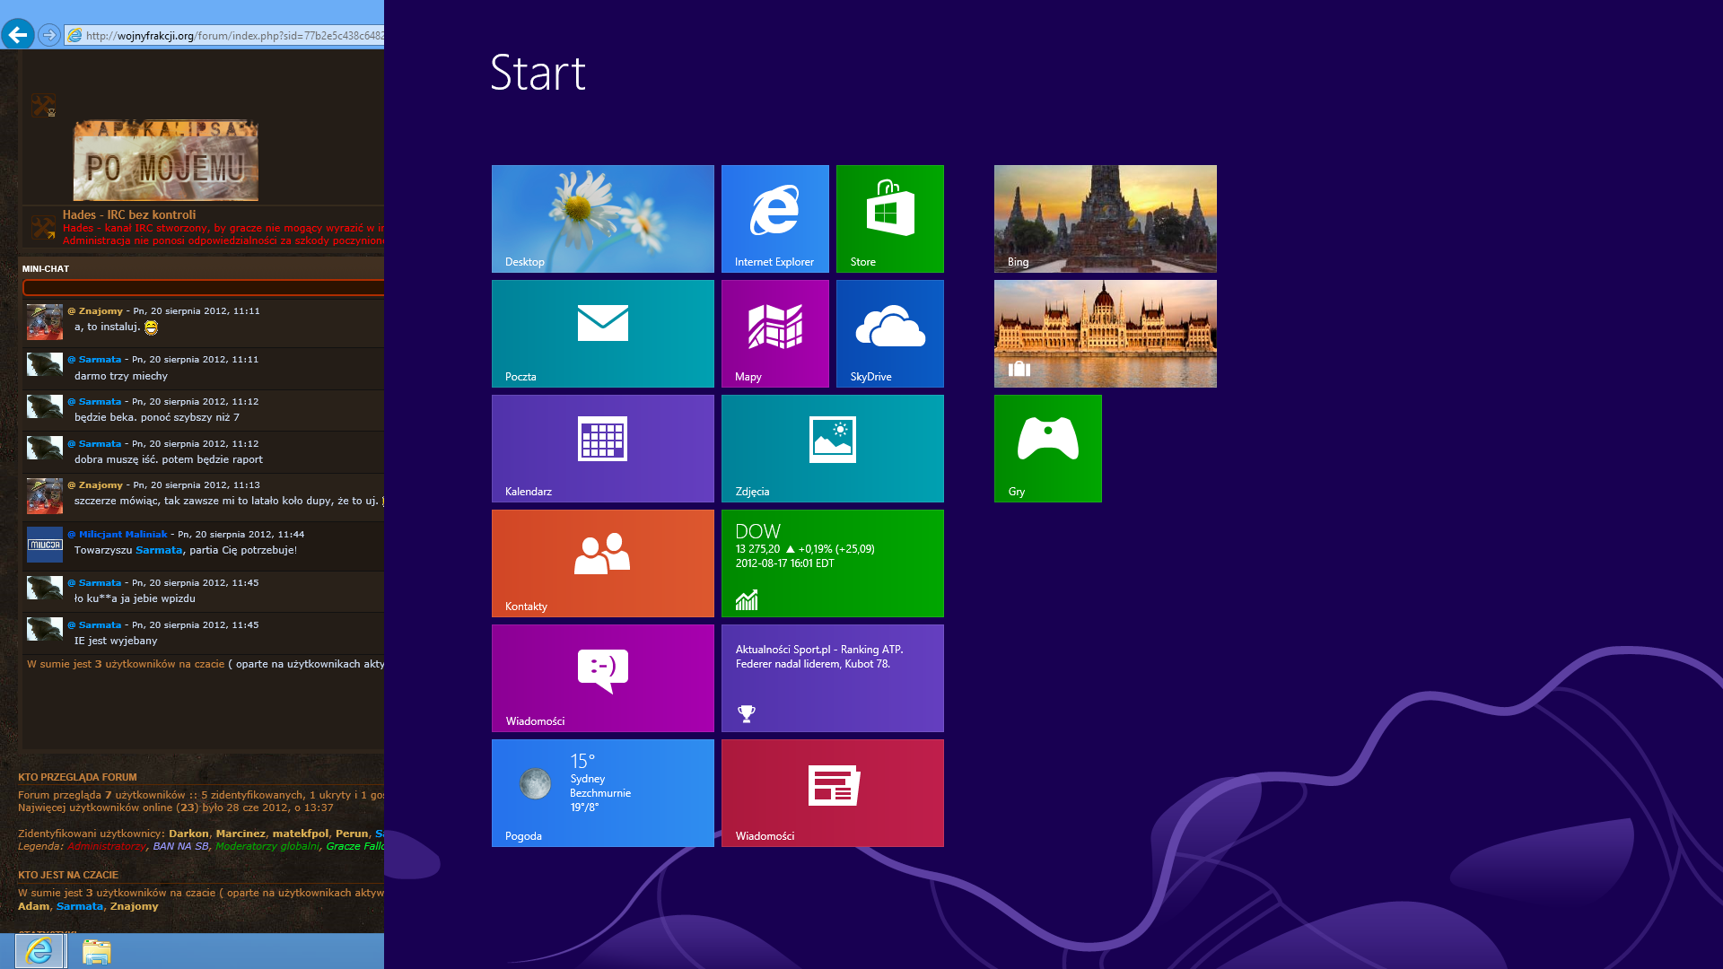The image size is (1723, 969).
Task: Click Znajomy's avatar beside the 11:13 message
Action: click(x=45, y=496)
